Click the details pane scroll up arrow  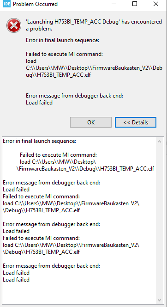coord(159,141)
